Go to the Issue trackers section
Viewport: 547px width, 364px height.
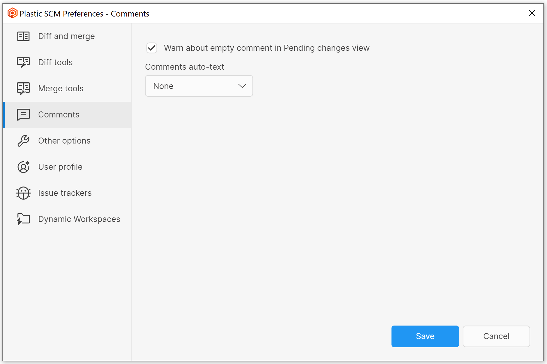[65, 193]
